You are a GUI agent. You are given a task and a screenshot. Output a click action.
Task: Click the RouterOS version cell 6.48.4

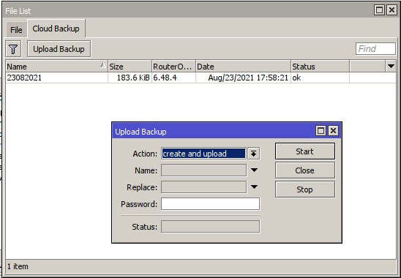[x=165, y=78]
